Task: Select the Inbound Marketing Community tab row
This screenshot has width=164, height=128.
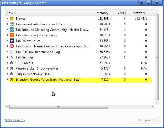Action: [x=80, y=30]
